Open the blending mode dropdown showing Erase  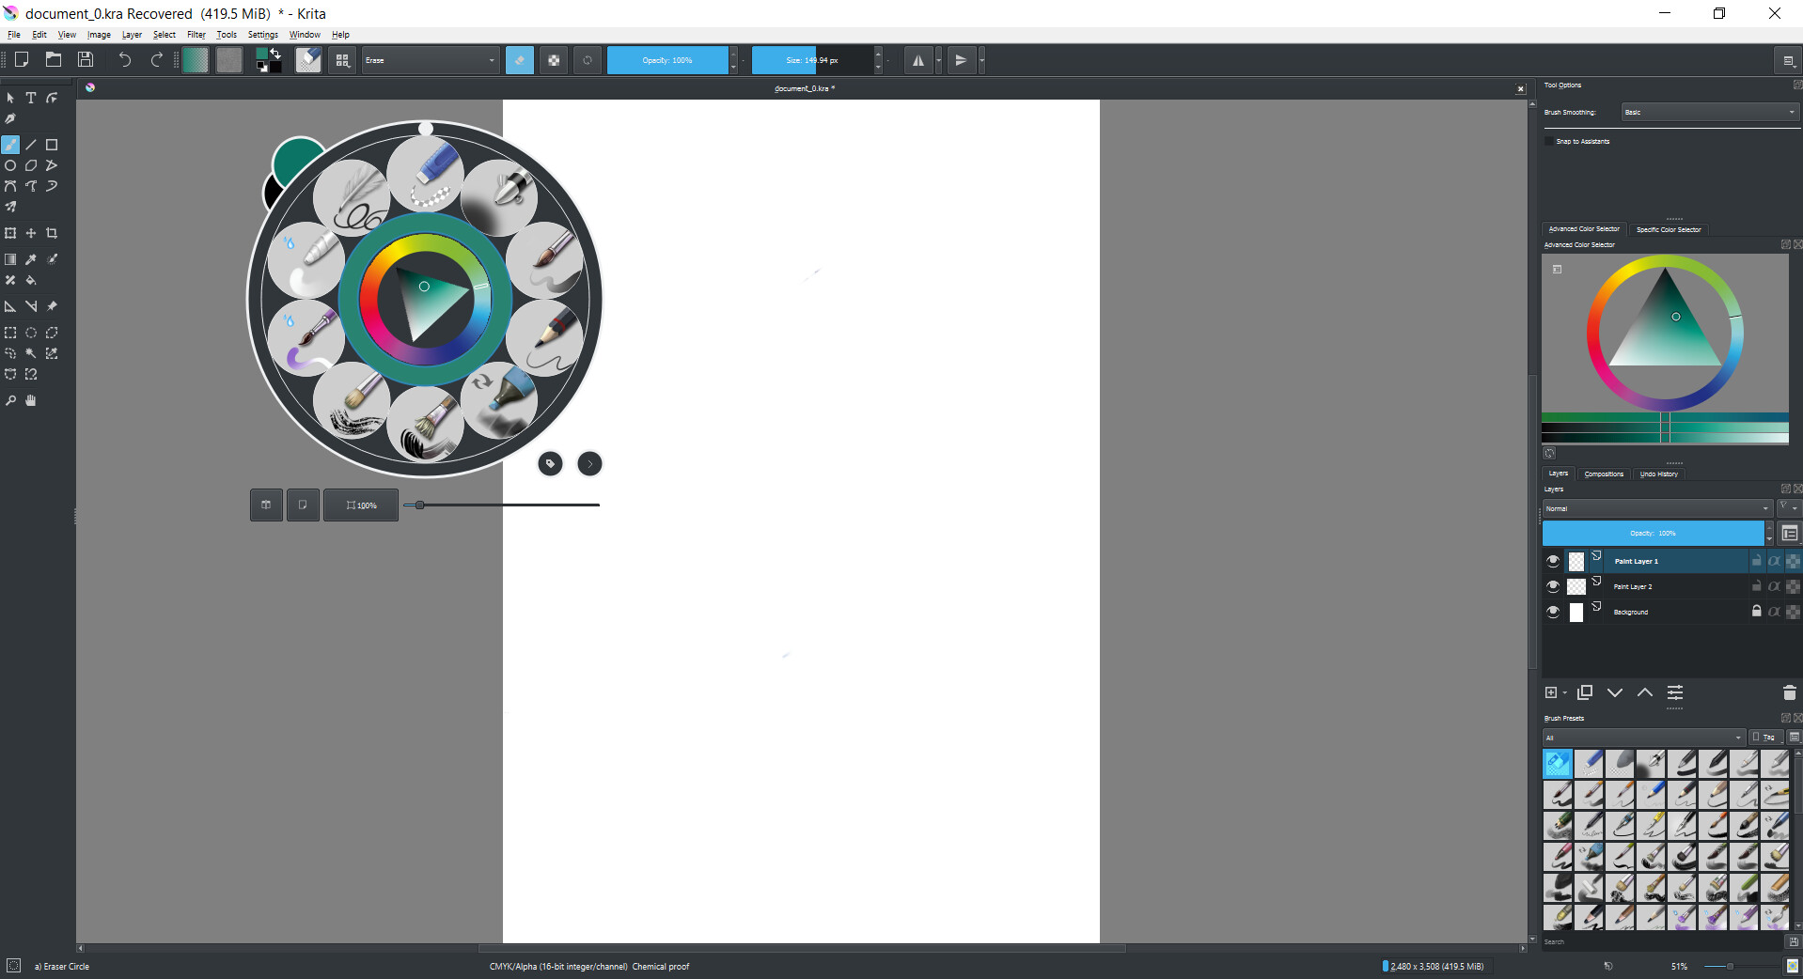pyautogui.click(x=431, y=60)
